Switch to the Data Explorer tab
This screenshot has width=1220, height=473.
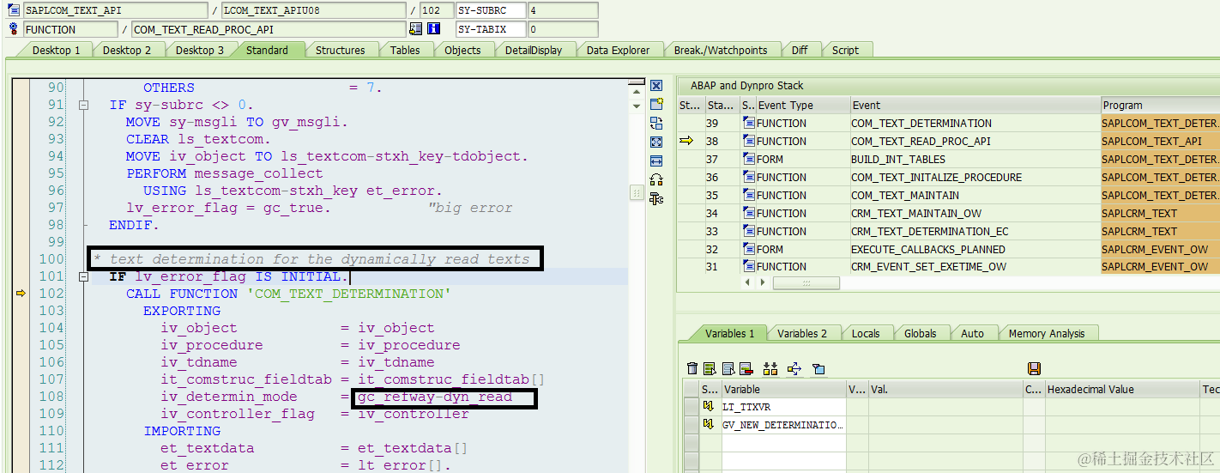tap(619, 50)
